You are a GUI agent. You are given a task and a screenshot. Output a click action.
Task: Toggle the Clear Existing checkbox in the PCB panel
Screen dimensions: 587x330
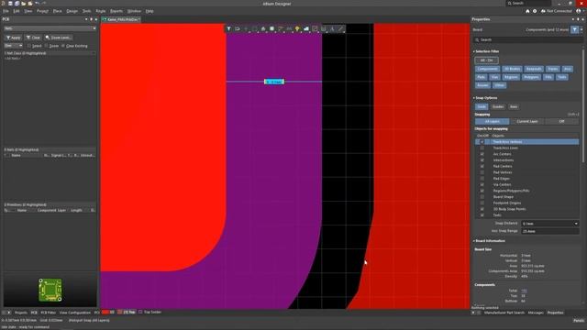63,46
